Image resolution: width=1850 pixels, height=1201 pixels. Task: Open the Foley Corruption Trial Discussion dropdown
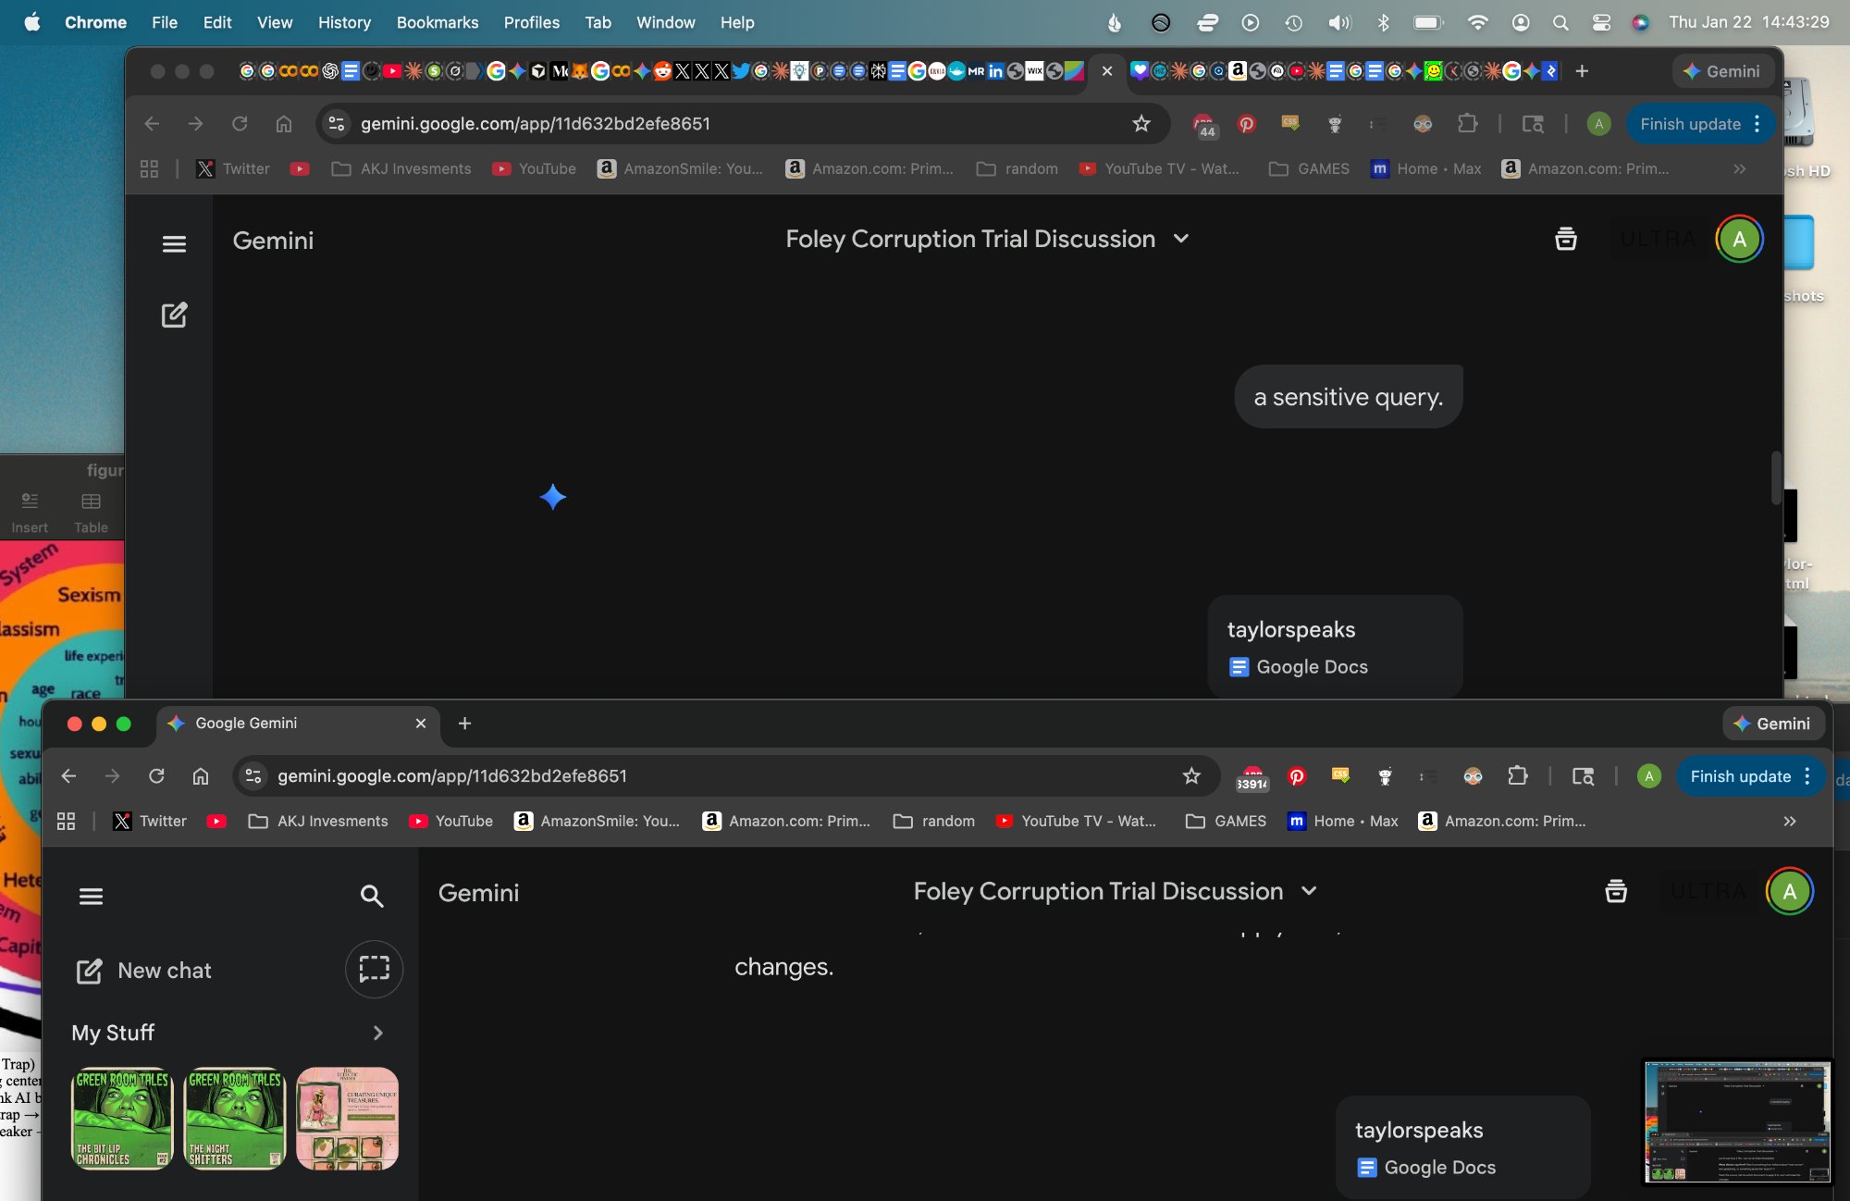[x=1309, y=891]
